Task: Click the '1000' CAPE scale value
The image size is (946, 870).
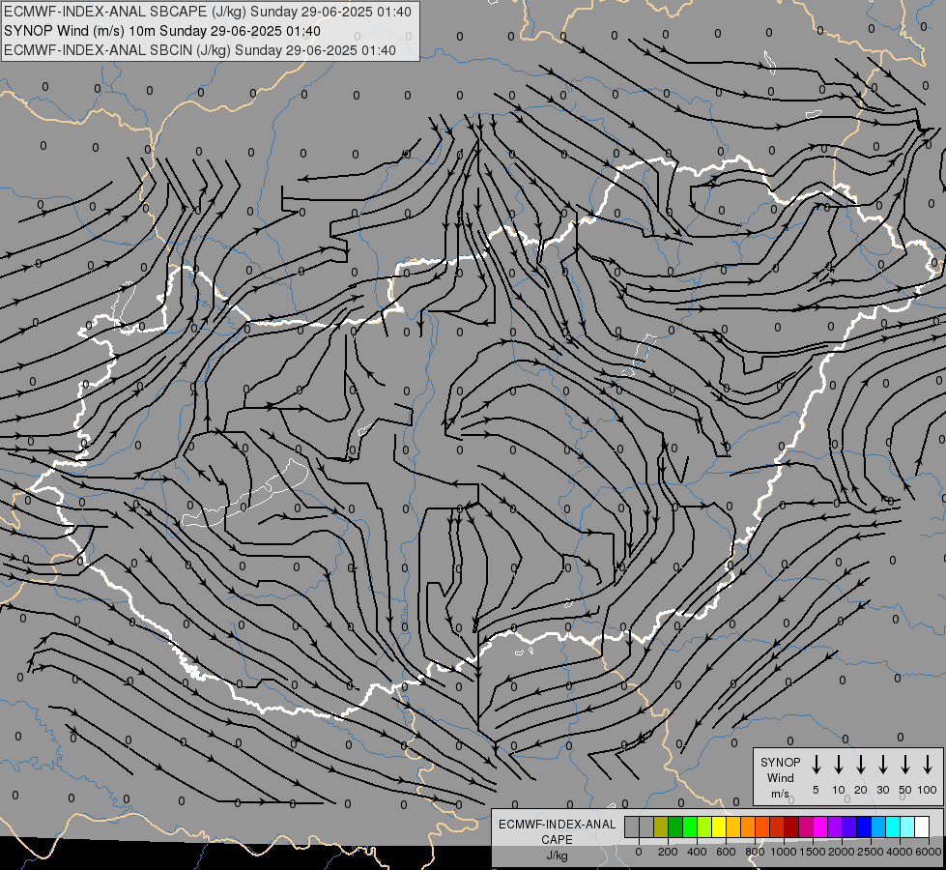Action: click(x=784, y=852)
